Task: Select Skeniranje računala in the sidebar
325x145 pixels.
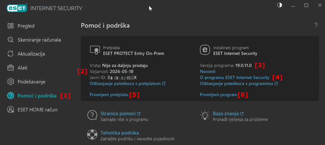Action: pyautogui.click(x=39, y=40)
